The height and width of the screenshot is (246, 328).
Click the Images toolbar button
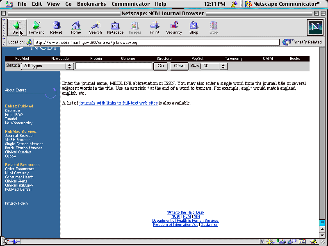click(135, 27)
